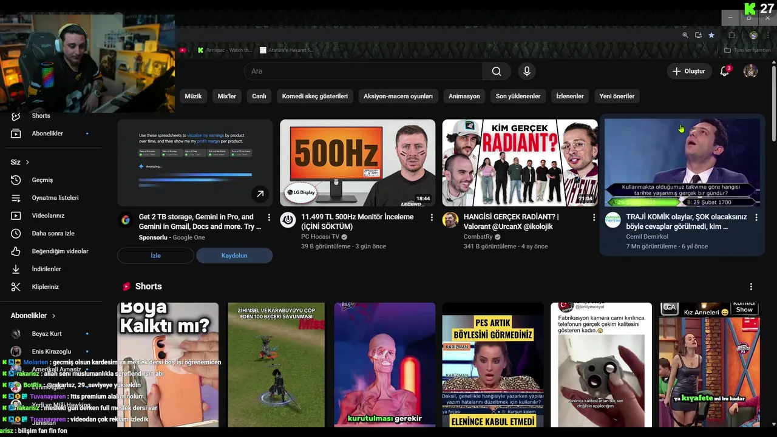The image size is (777, 437).
Task: Open options for TRAJİ KOMİK olaylar video
Action: click(x=756, y=217)
